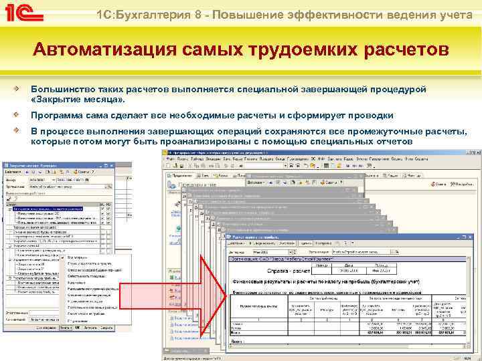Viewport: 482px width, 361px height.
Task: Choose Себестоимость продукции in the popup menu
Action: click(x=86, y=276)
